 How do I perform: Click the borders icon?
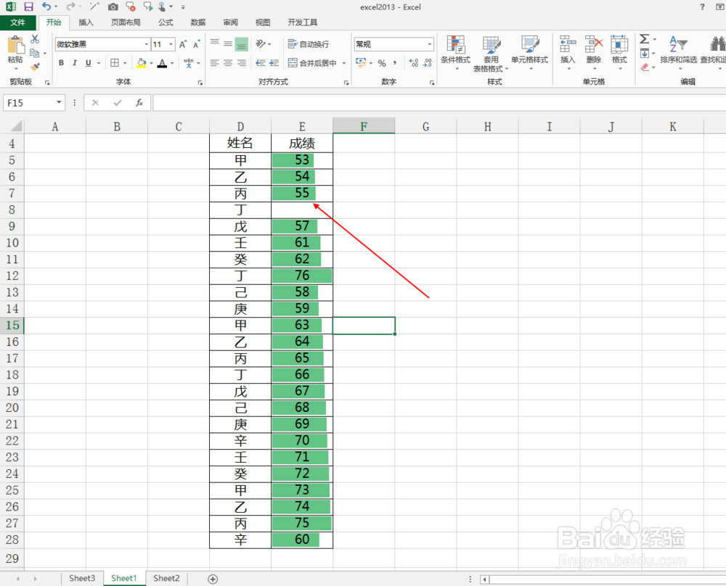(115, 63)
